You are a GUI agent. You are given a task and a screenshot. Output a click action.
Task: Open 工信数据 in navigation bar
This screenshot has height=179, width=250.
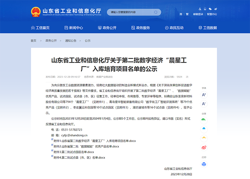click(207, 28)
